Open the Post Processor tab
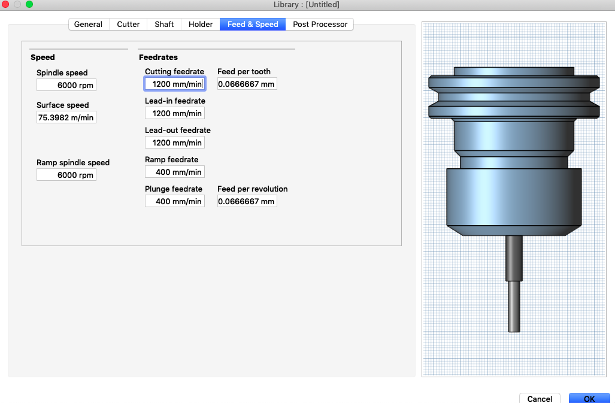 [320, 25]
